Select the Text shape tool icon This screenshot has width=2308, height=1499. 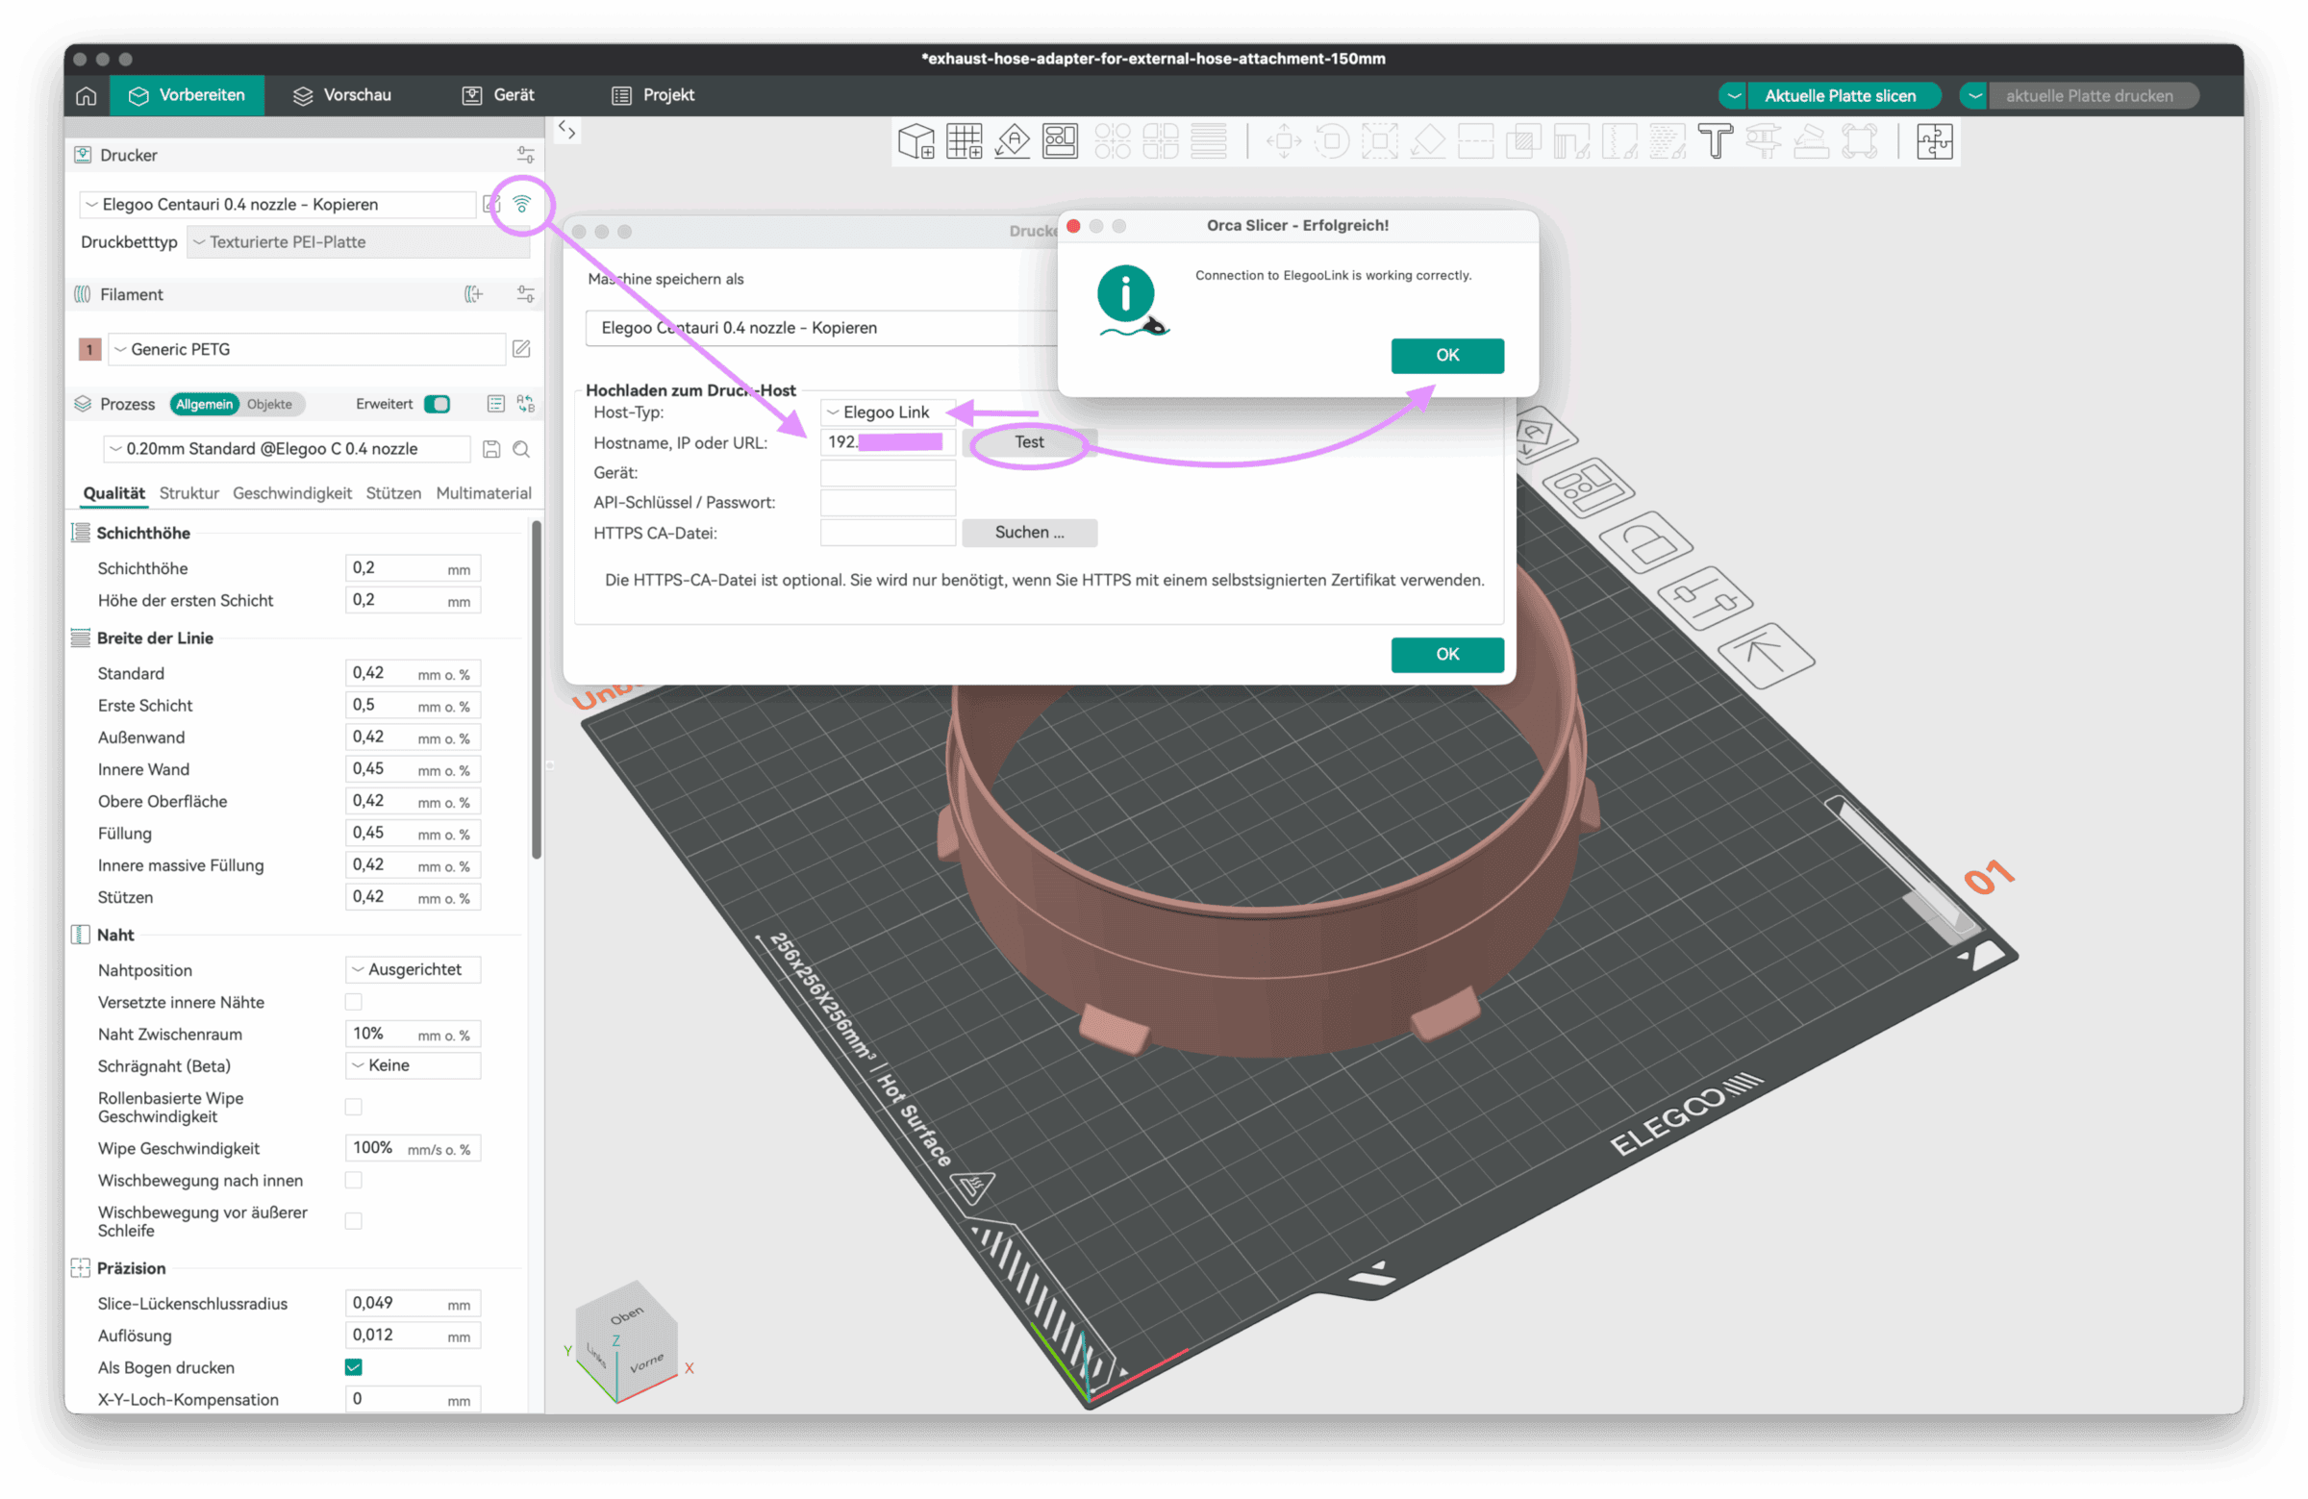point(1714,141)
